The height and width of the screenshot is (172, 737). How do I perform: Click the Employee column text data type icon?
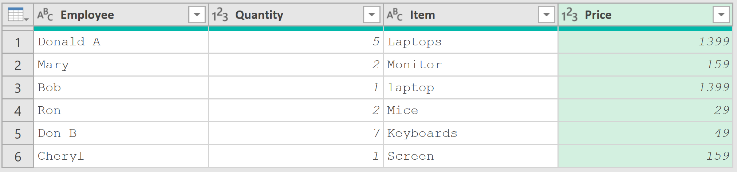tap(45, 15)
